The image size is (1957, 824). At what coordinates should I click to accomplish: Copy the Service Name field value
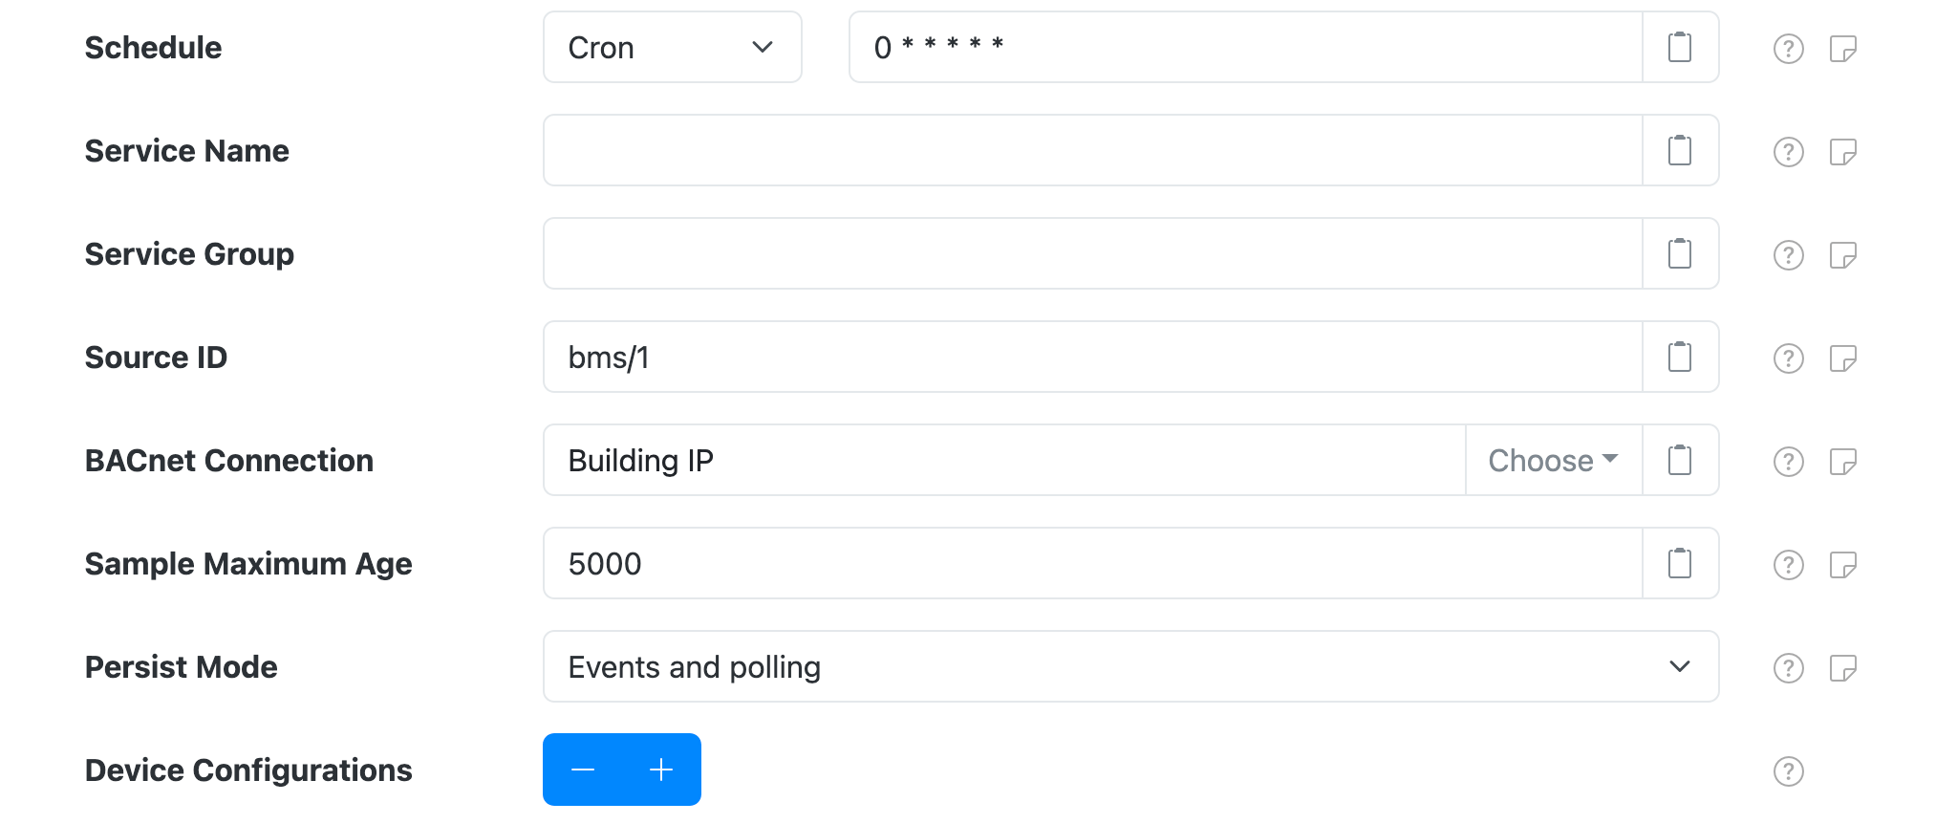click(x=1679, y=149)
